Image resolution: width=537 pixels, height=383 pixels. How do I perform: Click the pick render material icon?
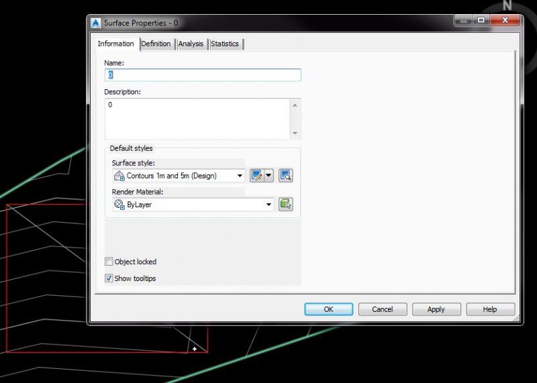point(286,205)
